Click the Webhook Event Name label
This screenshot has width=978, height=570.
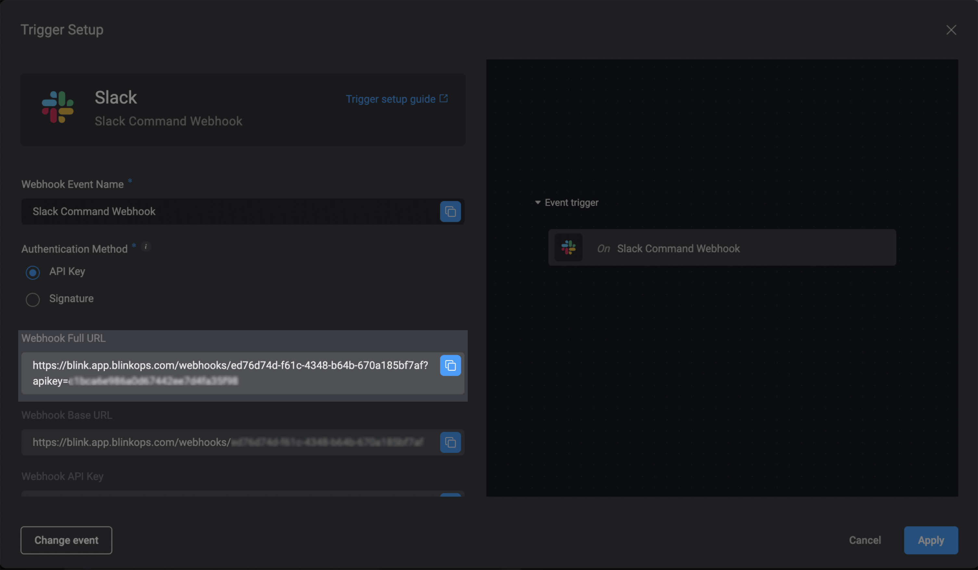pyautogui.click(x=72, y=185)
